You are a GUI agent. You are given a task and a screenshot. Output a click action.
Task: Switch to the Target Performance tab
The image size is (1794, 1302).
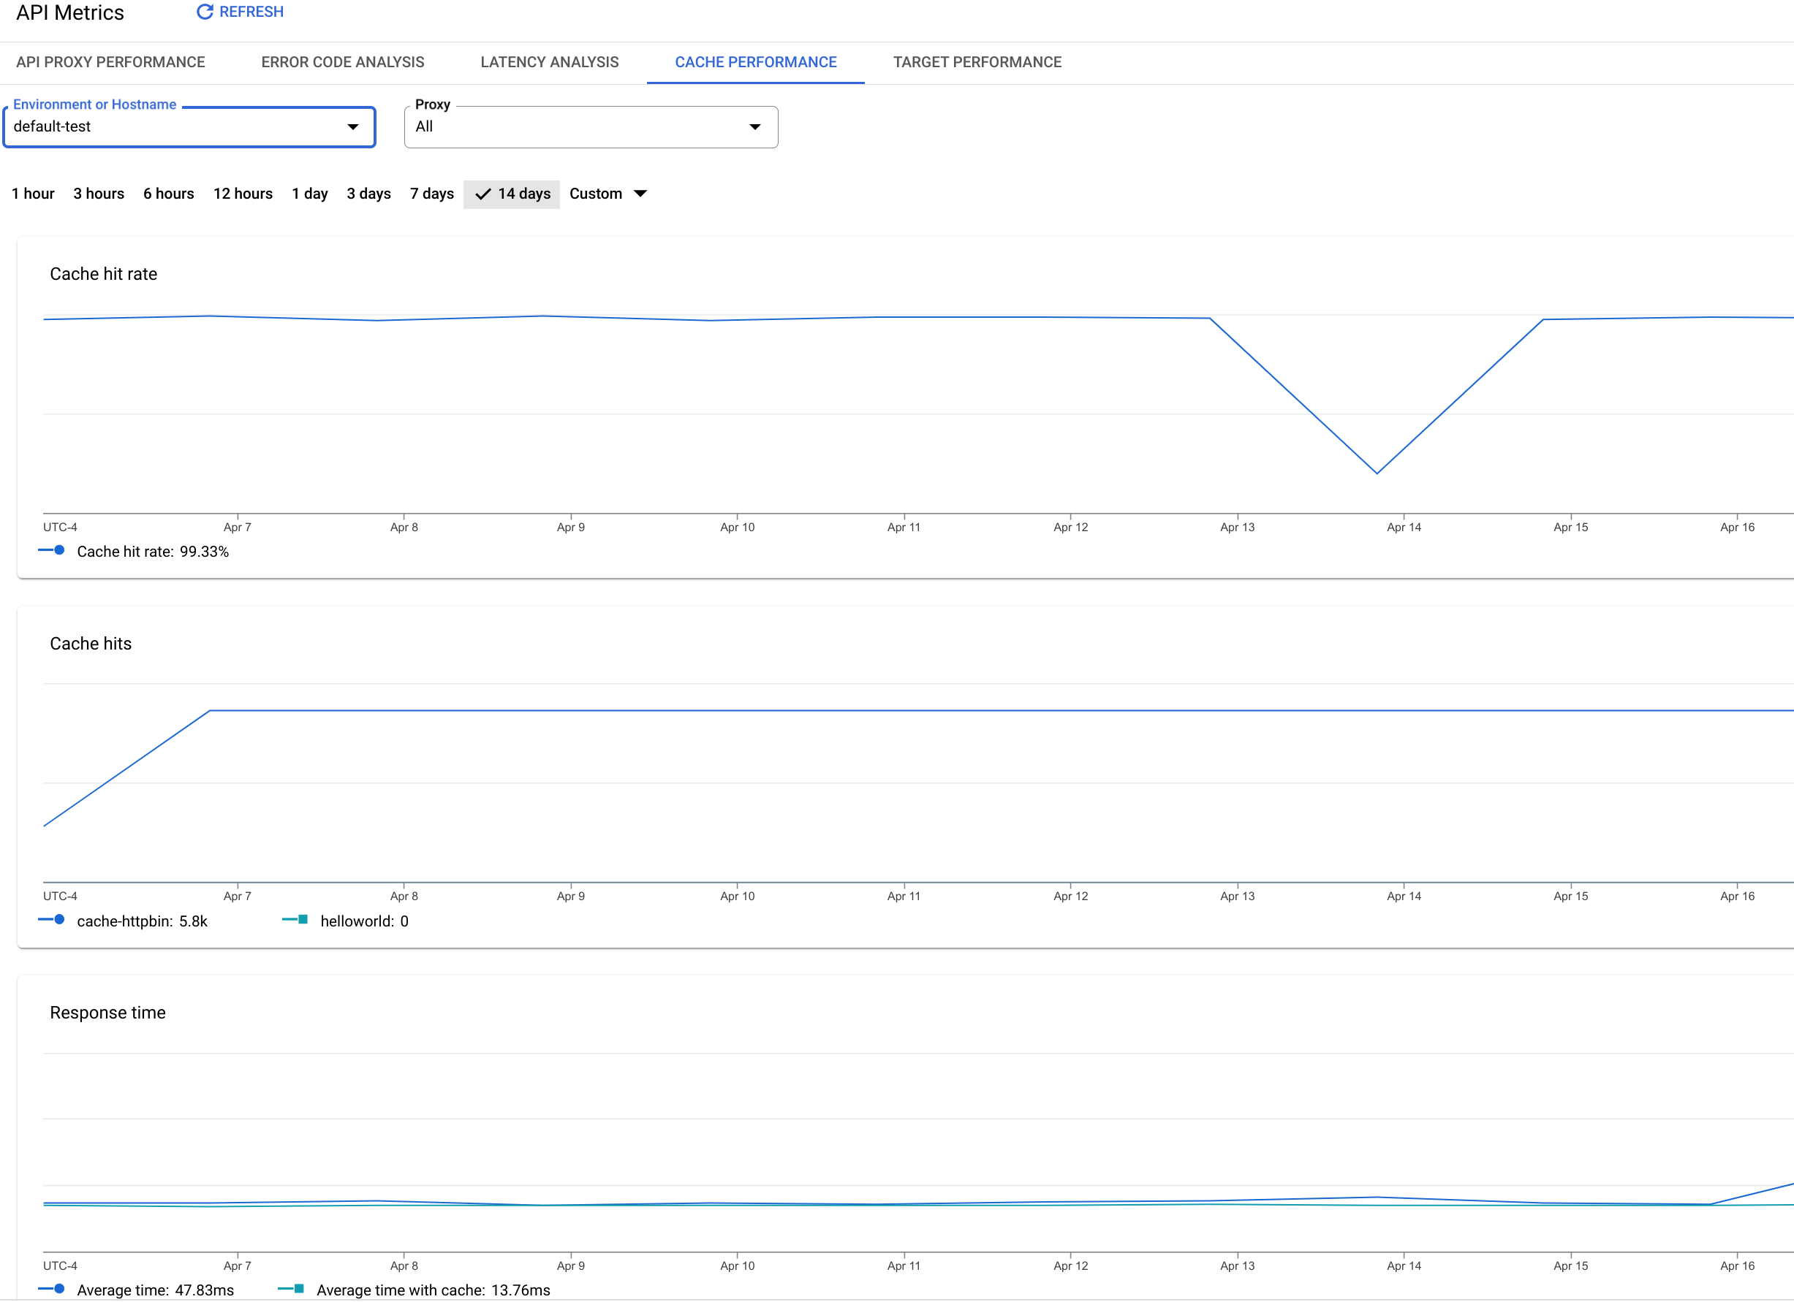pos(977,63)
